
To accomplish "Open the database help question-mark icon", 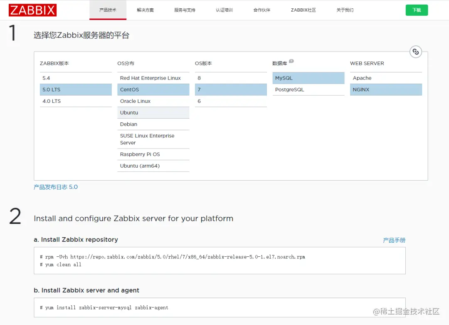I will pyautogui.click(x=291, y=61).
